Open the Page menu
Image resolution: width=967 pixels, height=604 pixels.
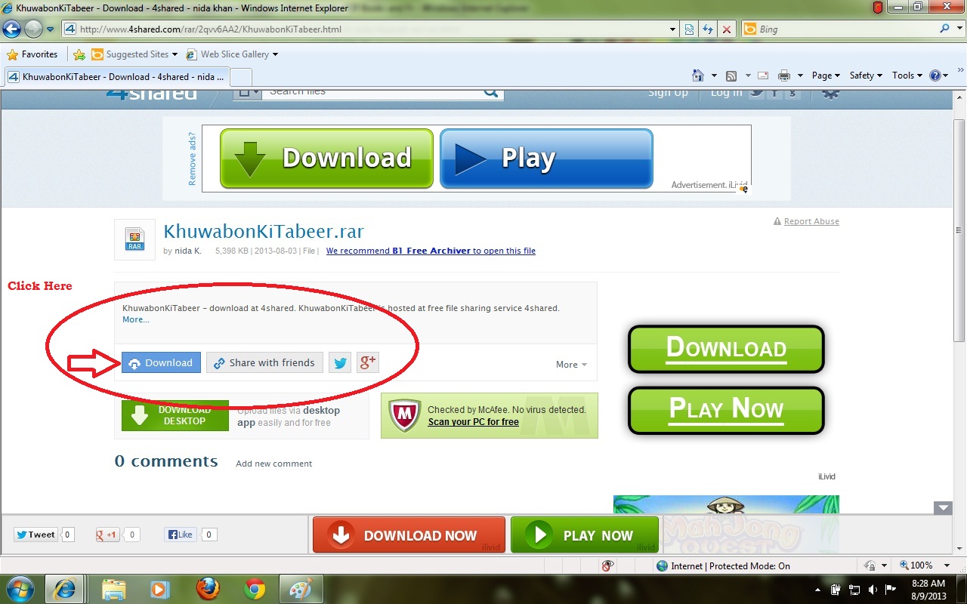coord(826,75)
